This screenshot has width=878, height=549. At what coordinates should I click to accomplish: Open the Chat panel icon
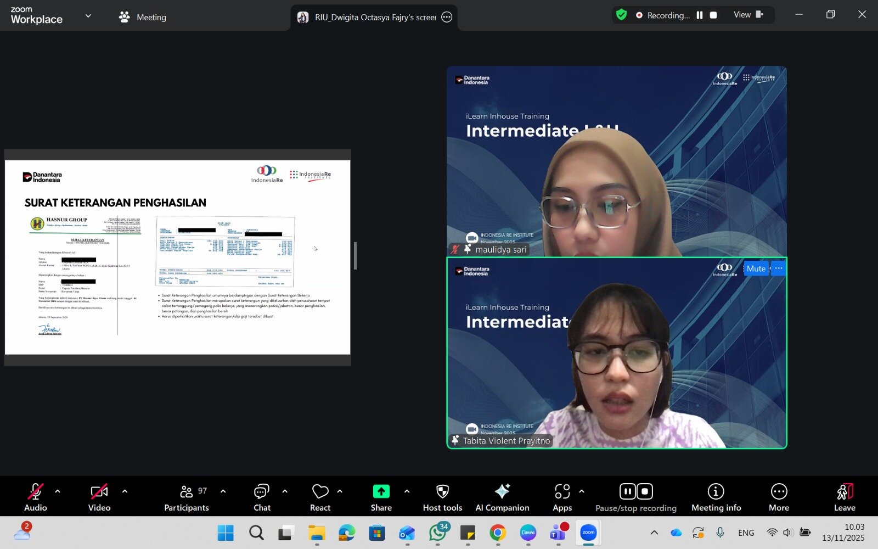pos(262,491)
